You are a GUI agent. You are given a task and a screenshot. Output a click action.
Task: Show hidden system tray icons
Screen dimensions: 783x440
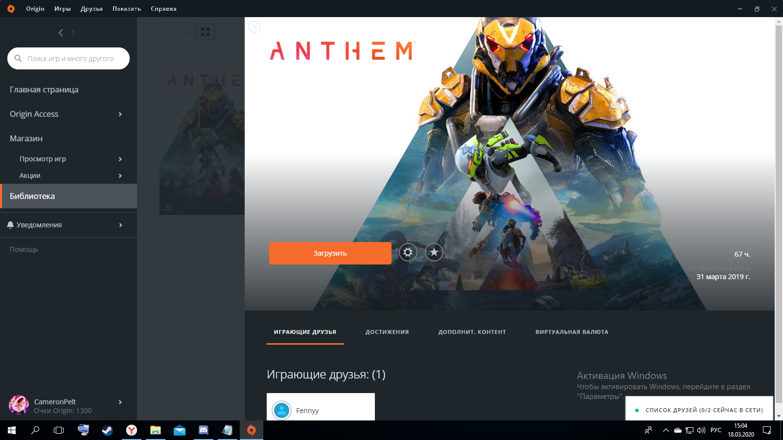tap(666, 430)
